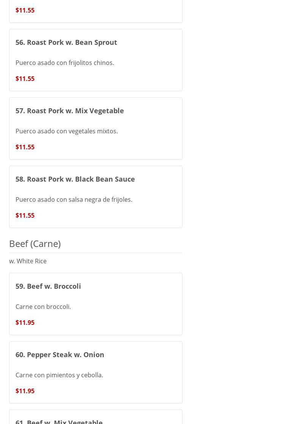Select 57. Roast Pork w. Mix Vegetable
The width and height of the screenshot is (292, 424).
point(70,111)
